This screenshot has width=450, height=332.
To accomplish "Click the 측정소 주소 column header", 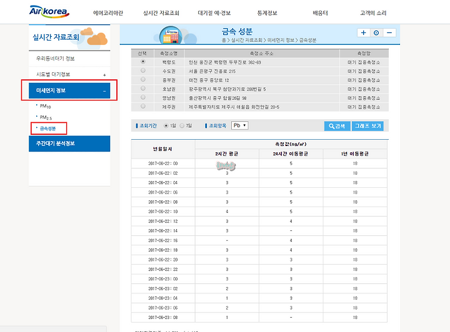I will tap(262, 53).
